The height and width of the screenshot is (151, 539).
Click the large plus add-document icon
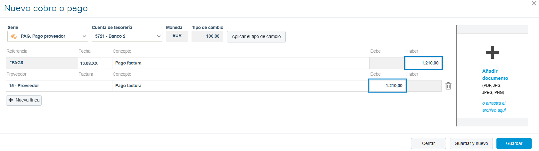coord(492,52)
